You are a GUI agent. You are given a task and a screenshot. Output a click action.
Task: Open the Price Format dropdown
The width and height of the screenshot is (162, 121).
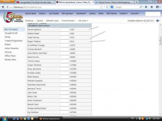[x=67, y=21]
